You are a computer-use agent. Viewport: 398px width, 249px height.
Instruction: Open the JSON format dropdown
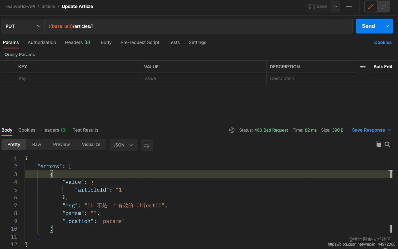tap(123, 145)
